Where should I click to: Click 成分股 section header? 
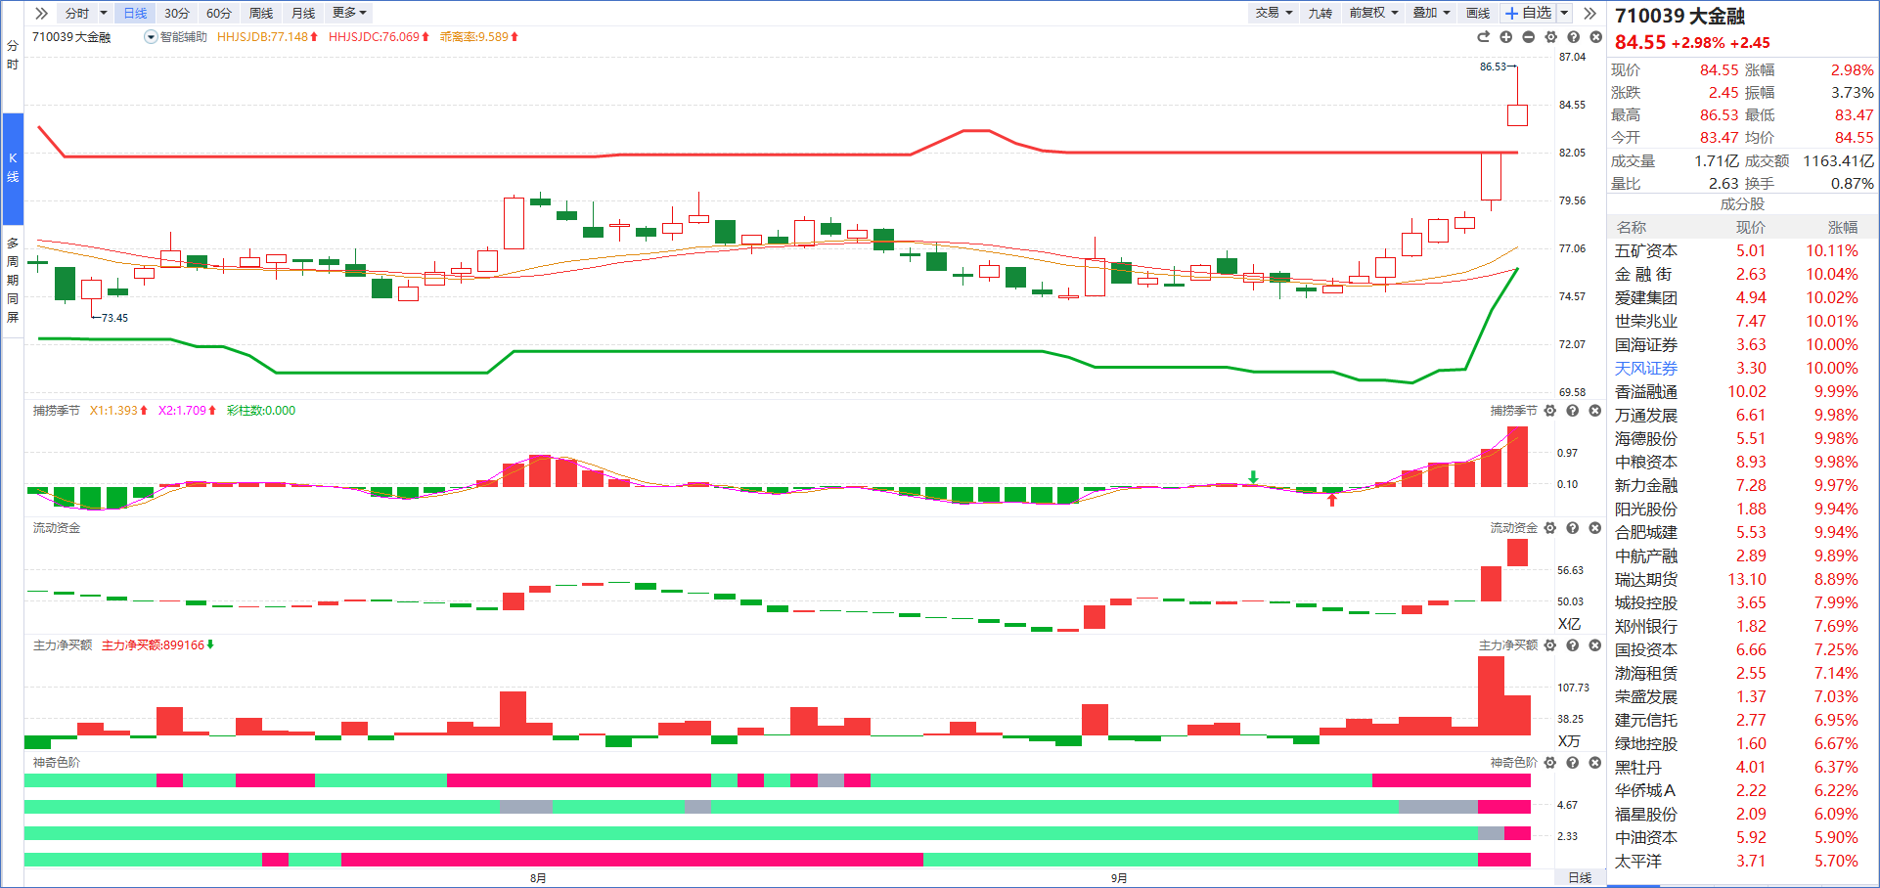click(1742, 204)
